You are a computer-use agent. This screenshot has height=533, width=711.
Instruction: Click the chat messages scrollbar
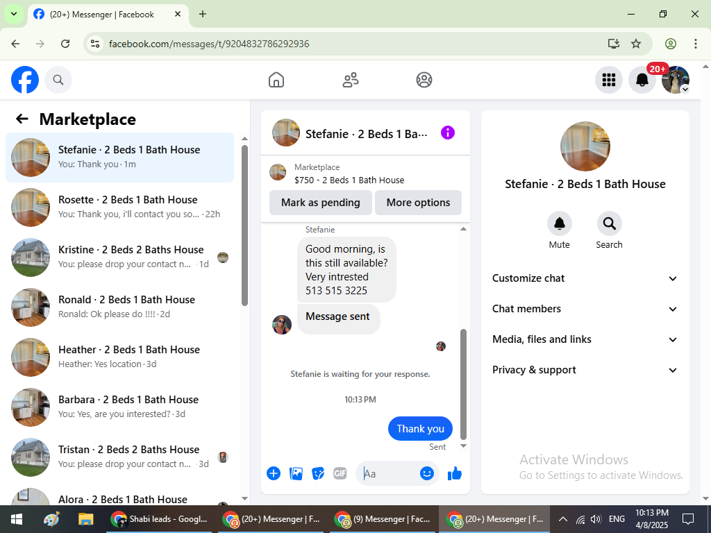click(x=463, y=384)
